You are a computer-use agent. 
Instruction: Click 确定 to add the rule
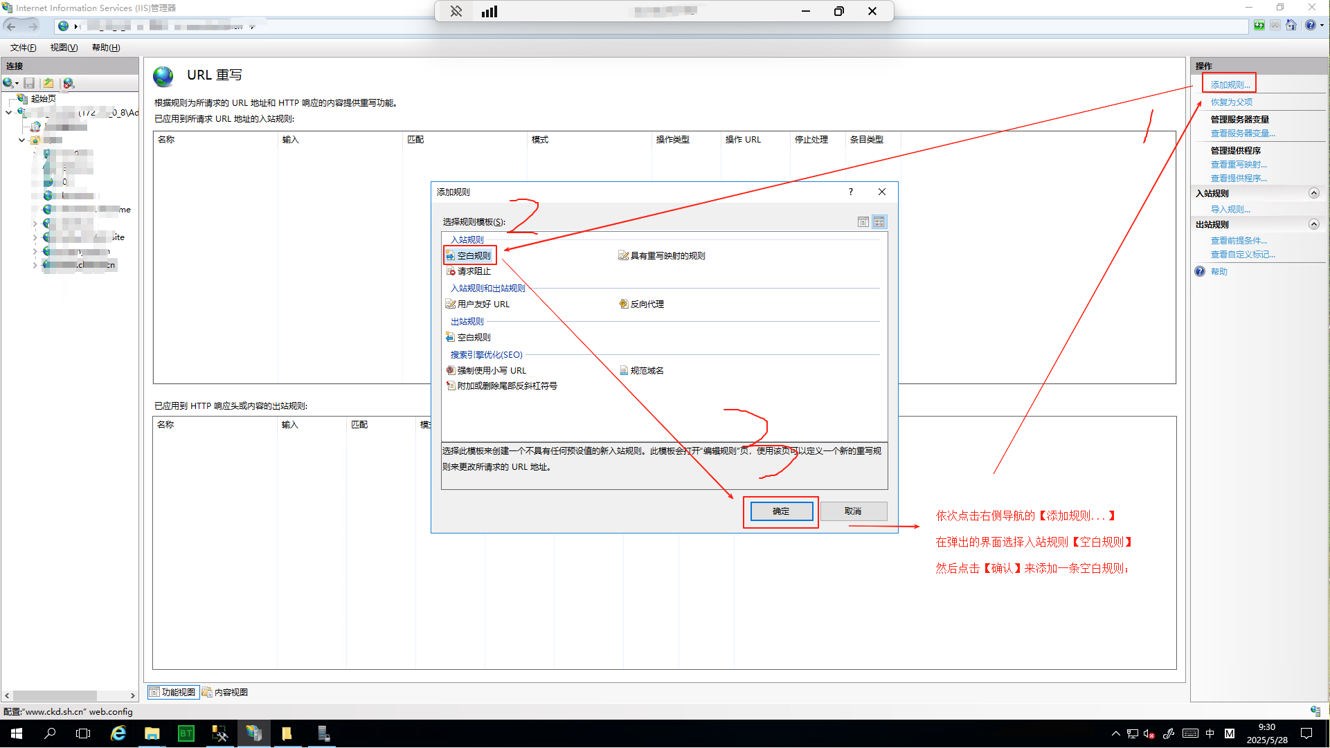780,511
